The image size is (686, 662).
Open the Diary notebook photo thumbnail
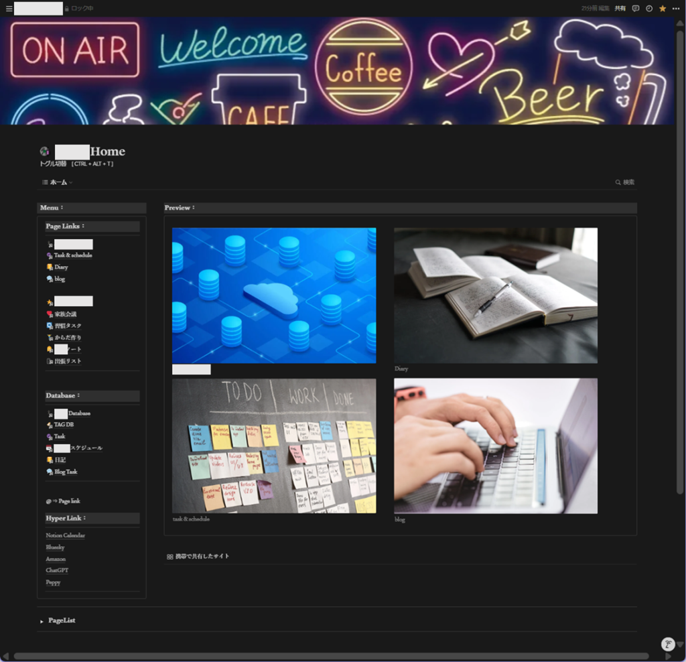point(495,295)
